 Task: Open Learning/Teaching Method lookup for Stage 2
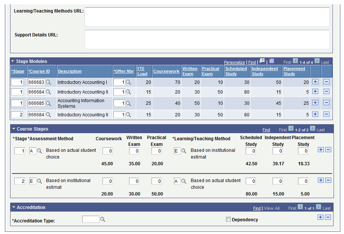(183, 181)
